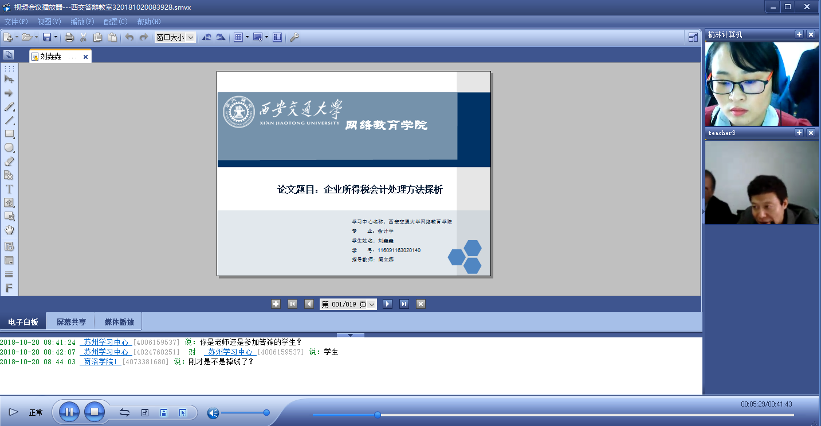Select the 电子白板 tab
821x426 pixels.
[x=23, y=322]
